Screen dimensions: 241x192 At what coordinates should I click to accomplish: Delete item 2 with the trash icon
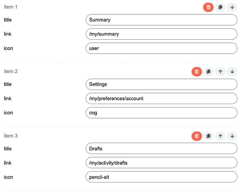(x=197, y=72)
